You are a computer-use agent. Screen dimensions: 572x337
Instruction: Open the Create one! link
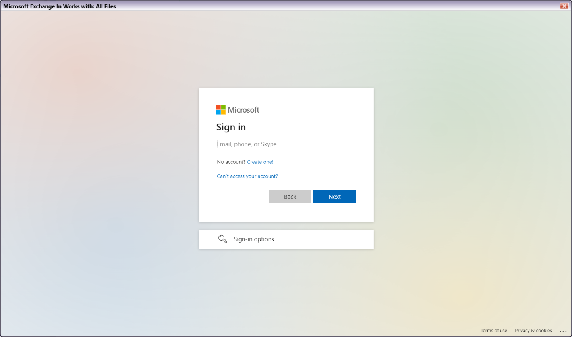pos(260,162)
